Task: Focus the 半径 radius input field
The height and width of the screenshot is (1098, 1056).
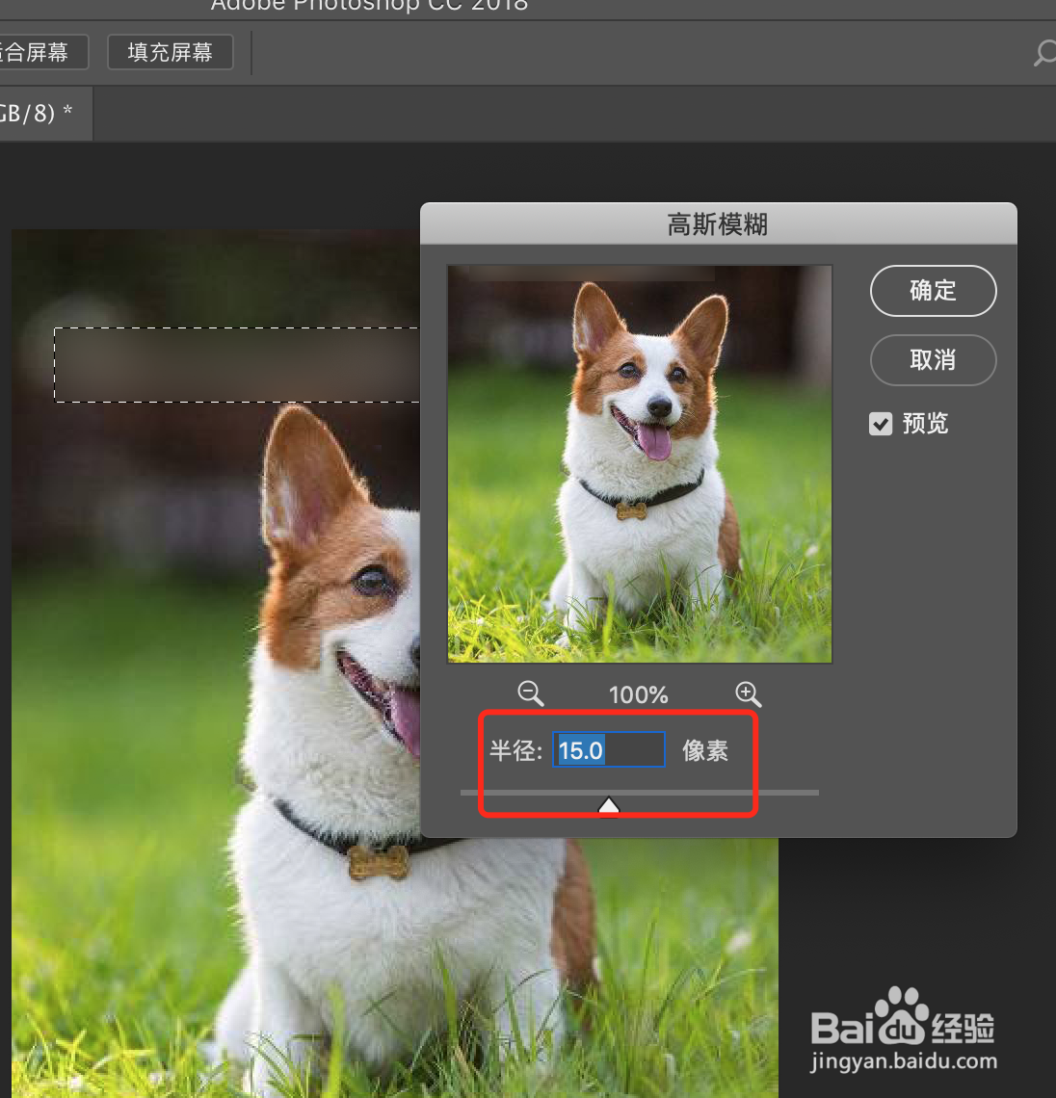Action: 609,750
